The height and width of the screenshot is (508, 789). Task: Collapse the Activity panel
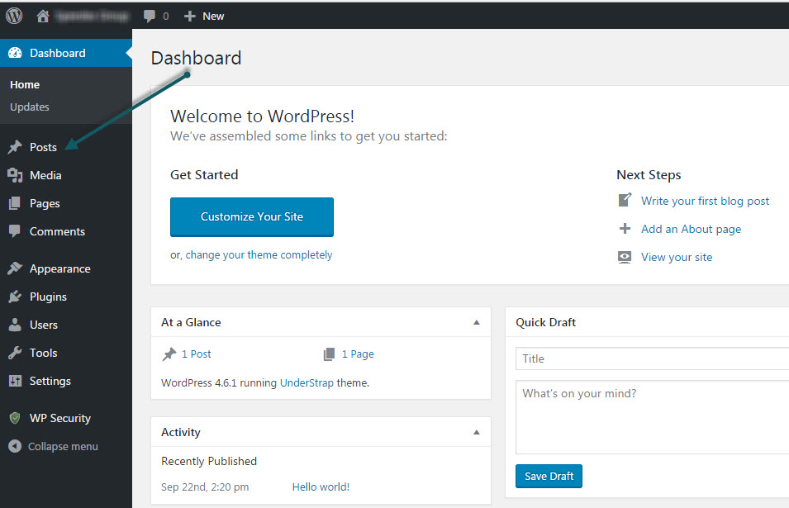click(477, 432)
